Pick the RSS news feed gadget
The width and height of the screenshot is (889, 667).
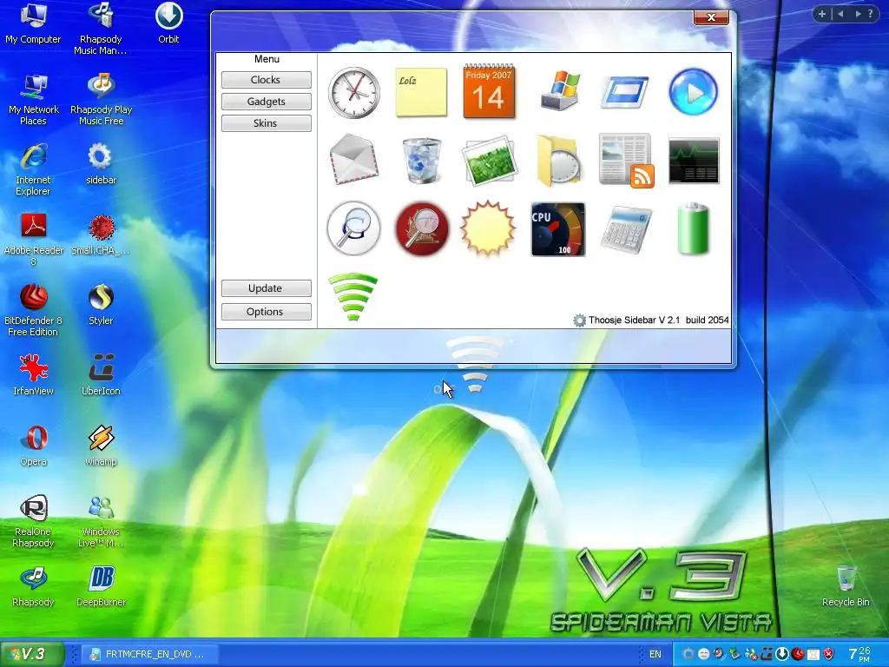click(627, 161)
